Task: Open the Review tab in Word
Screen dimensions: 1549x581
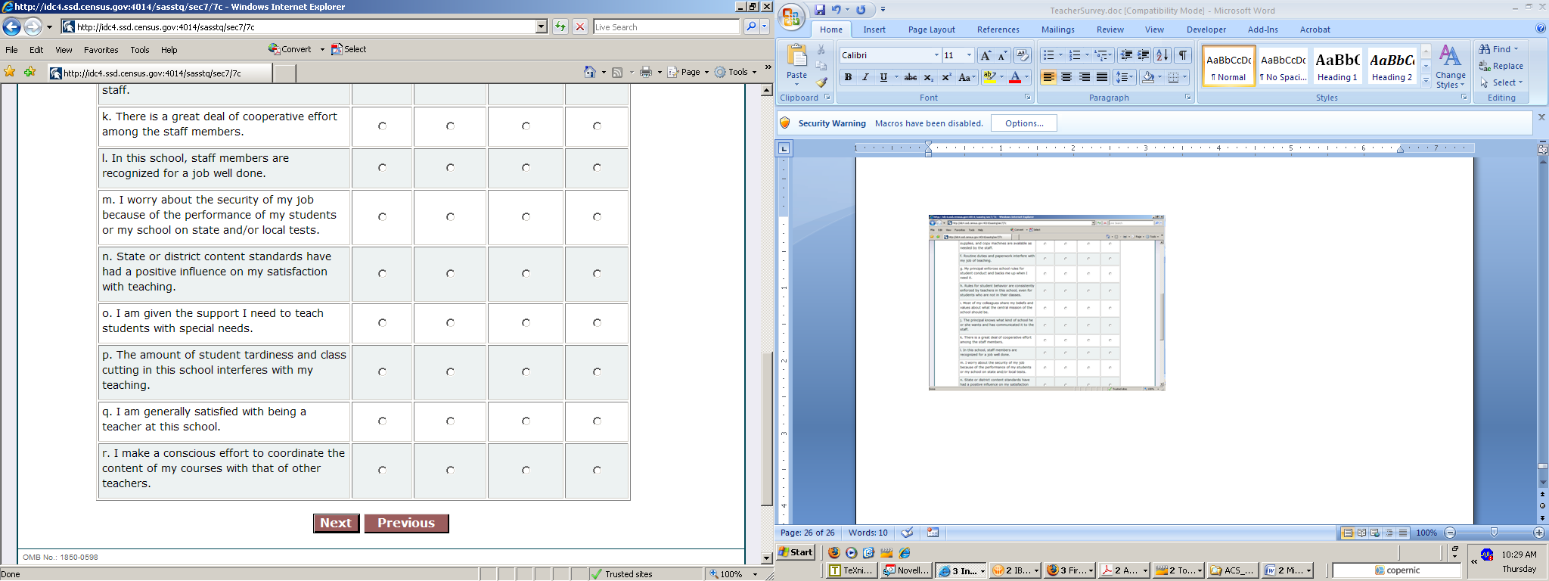Action: (x=1110, y=30)
